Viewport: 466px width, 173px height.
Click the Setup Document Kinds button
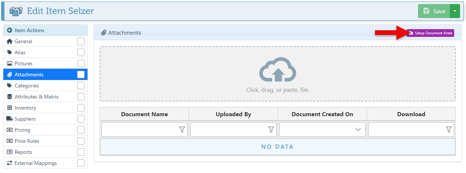(430, 33)
